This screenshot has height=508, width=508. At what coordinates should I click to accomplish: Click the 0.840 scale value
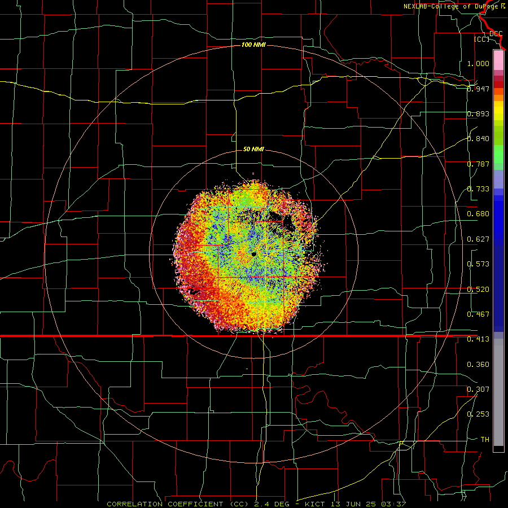[x=478, y=139]
